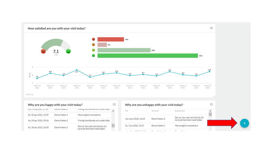Click the 'How satisfied are you with your visit today?' title

point(56,29)
